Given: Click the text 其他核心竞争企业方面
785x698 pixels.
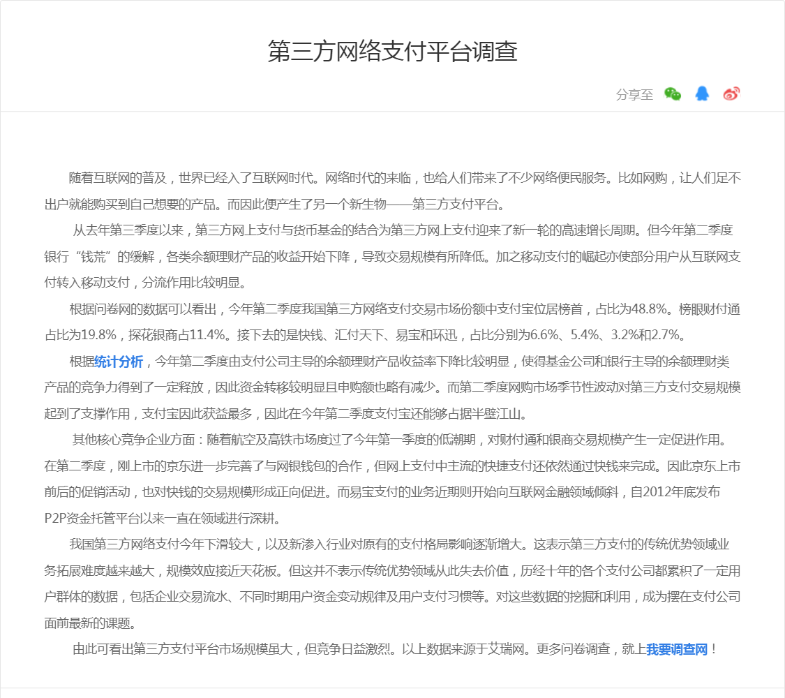Looking at the screenshot, I should tap(133, 440).
